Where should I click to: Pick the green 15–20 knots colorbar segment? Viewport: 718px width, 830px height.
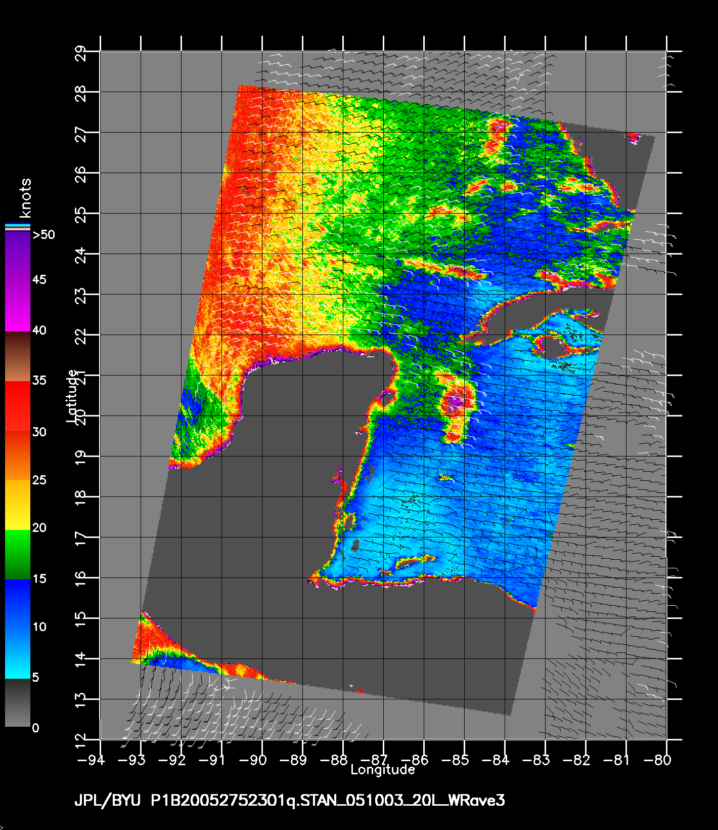(17, 554)
